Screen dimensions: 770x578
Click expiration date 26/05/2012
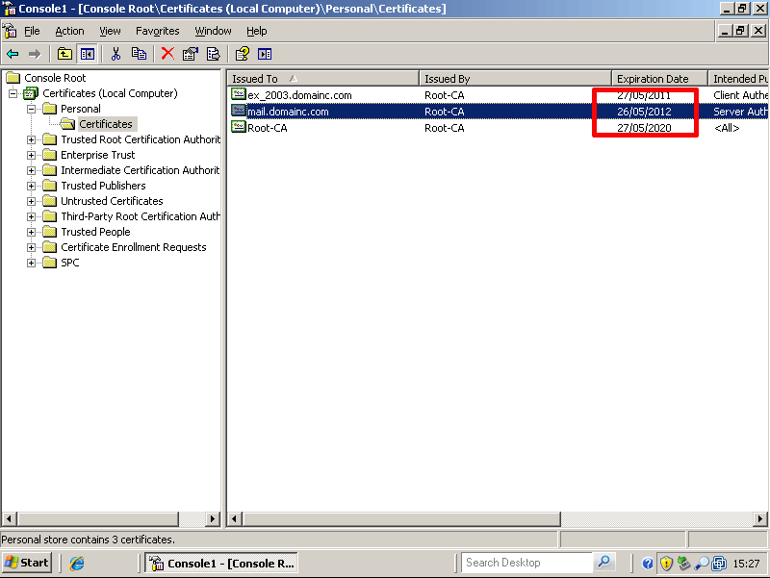pyautogui.click(x=644, y=112)
